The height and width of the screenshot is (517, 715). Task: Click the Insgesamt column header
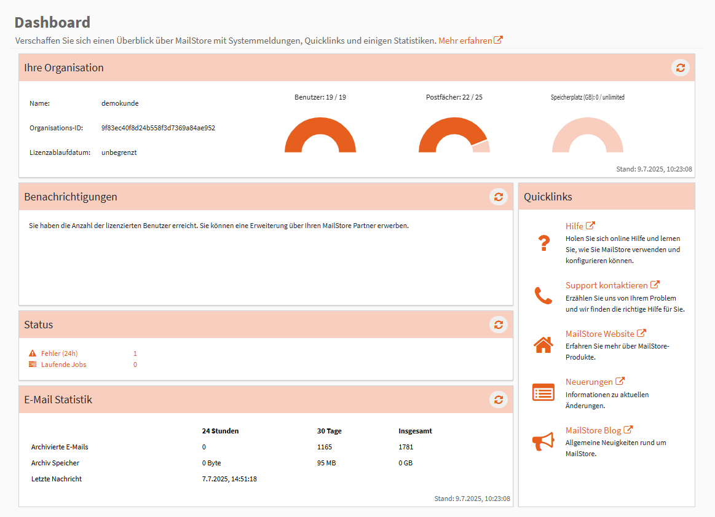(416, 431)
